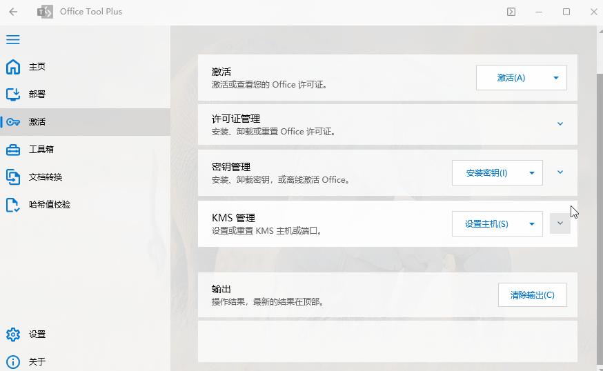The height and width of the screenshot is (371, 603).
Task: Select the 激活 sidebar item
Action: pyautogui.click(x=85, y=122)
